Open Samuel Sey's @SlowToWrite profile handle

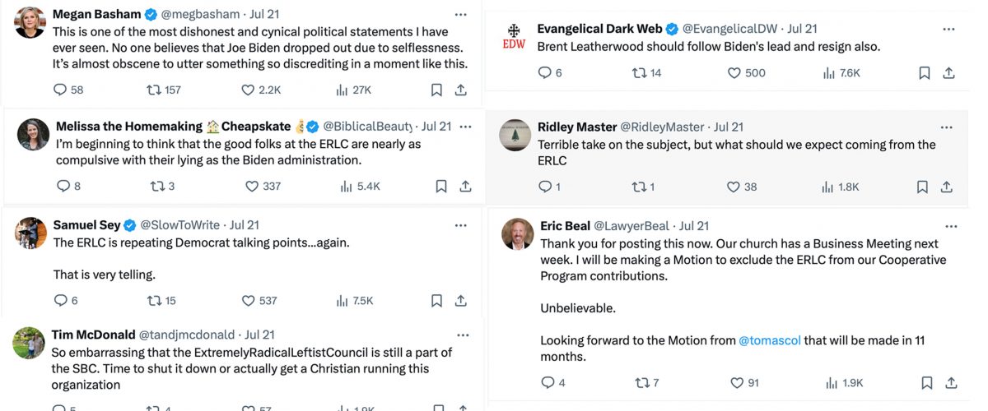tap(181, 224)
